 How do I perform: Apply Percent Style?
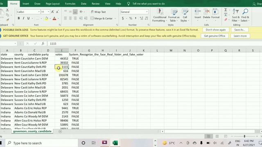pyautogui.click(x=131, y=18)
